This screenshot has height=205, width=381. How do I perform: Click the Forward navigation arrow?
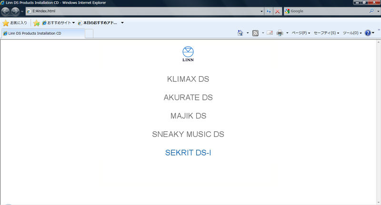(15, 11)
